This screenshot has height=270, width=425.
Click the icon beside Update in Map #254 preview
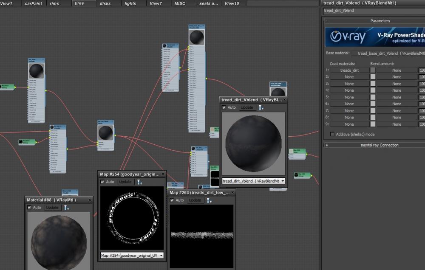coord(139,182)
